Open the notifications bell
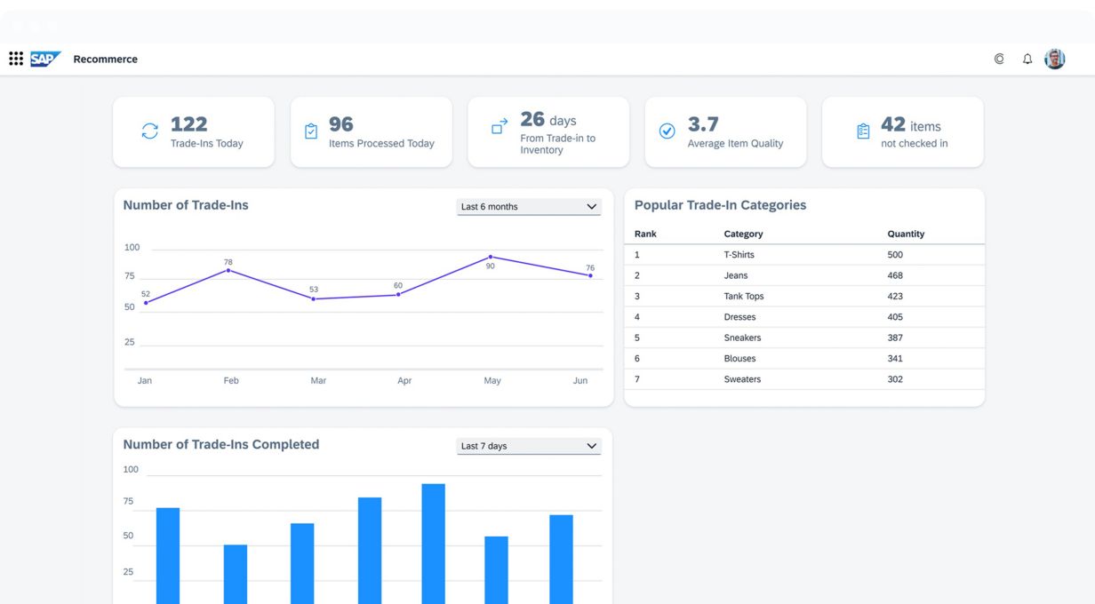The height and width of the screenshot is (604, 1095). point(1027,60)
